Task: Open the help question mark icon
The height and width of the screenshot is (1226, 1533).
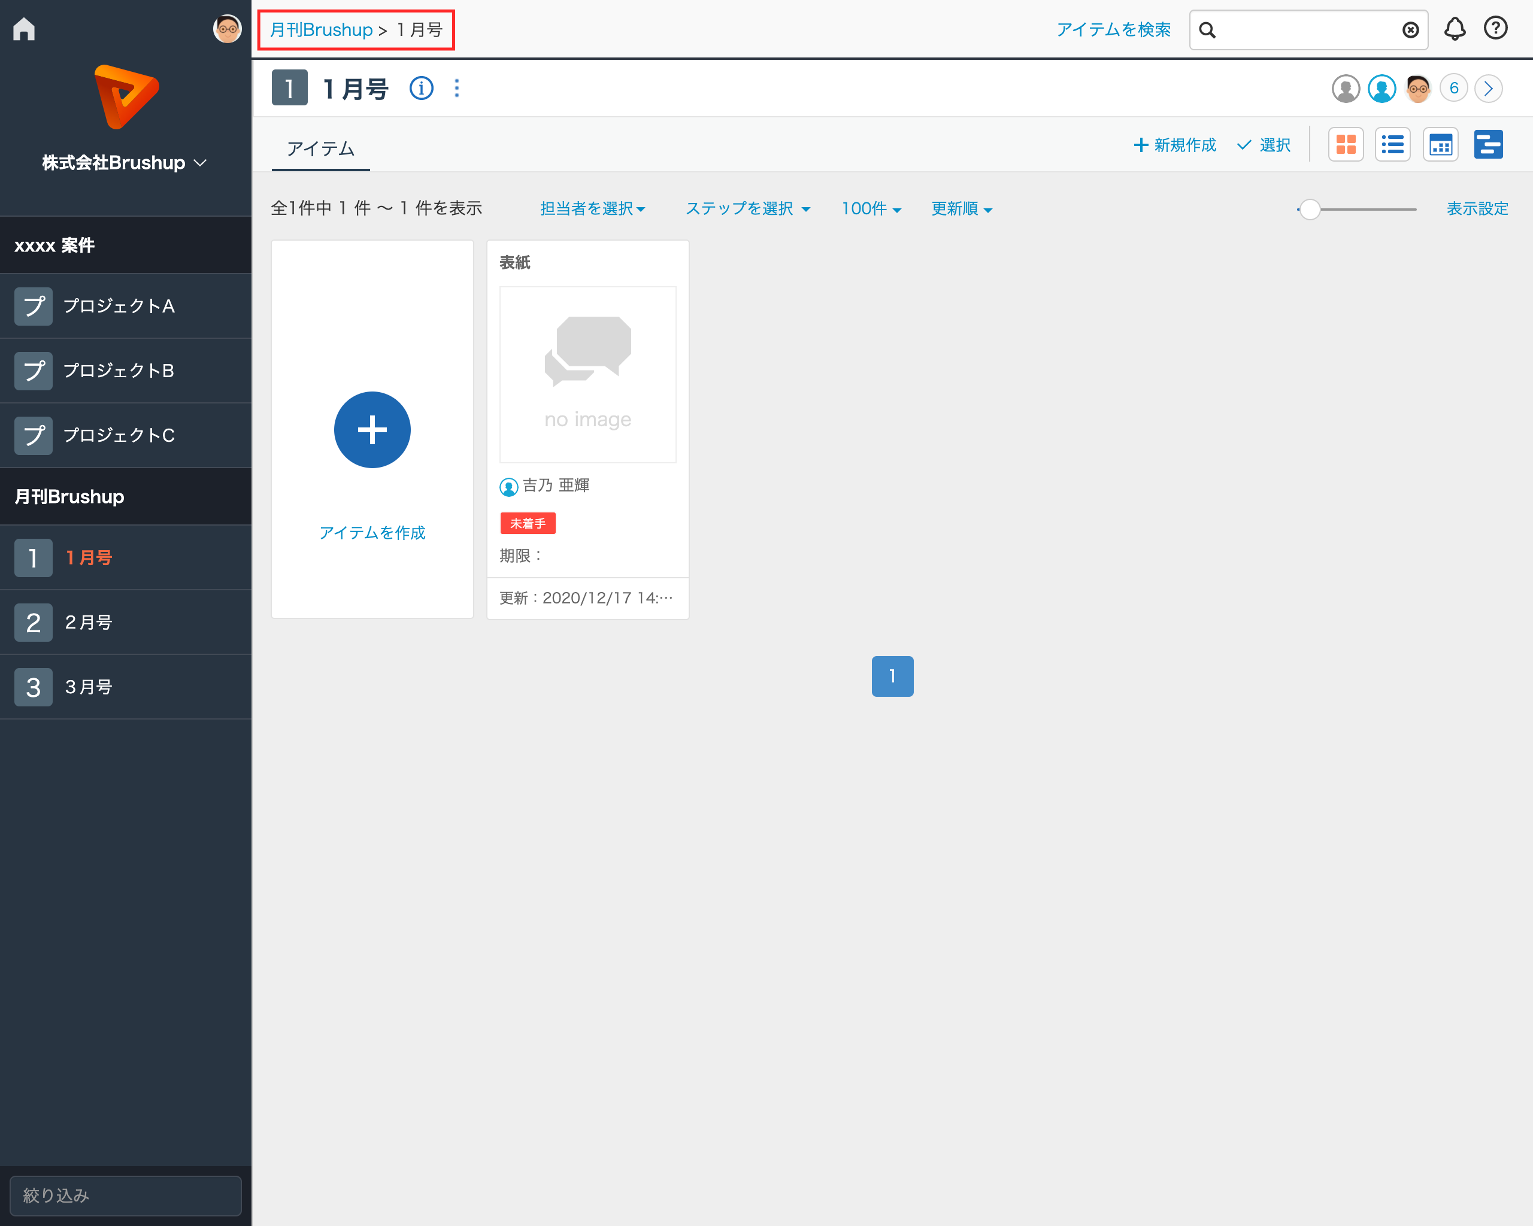Action: [x=1495, y=28]
